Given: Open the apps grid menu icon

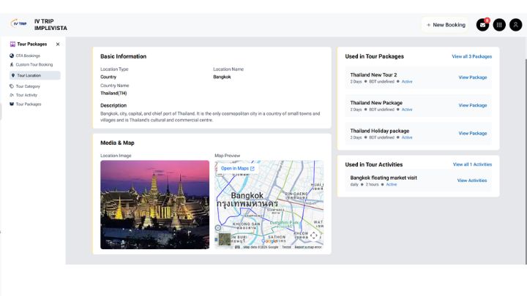Looking at the screenshot, I should (499, 25).
